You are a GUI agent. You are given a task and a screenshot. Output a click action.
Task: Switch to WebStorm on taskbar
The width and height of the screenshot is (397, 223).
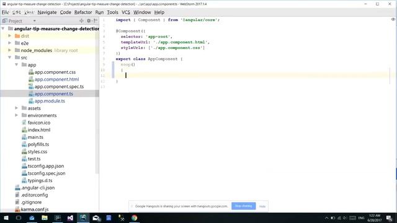83,218
